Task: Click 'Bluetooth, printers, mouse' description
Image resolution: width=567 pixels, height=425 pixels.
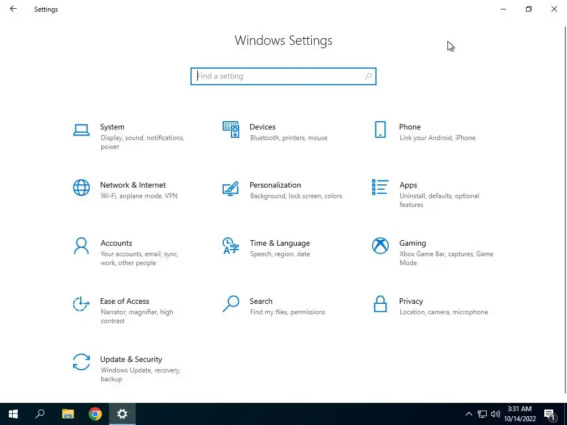Action: point(288,138)
